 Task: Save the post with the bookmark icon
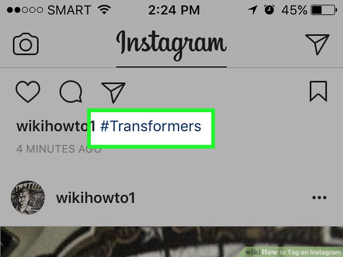pyautogui.click(x=318, y=91)
